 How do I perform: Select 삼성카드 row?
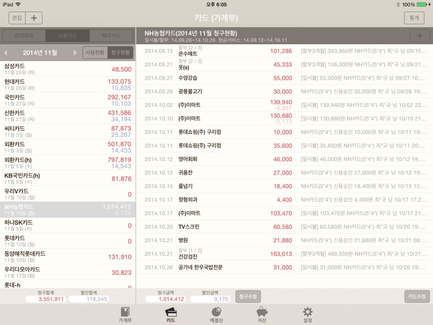68,69
